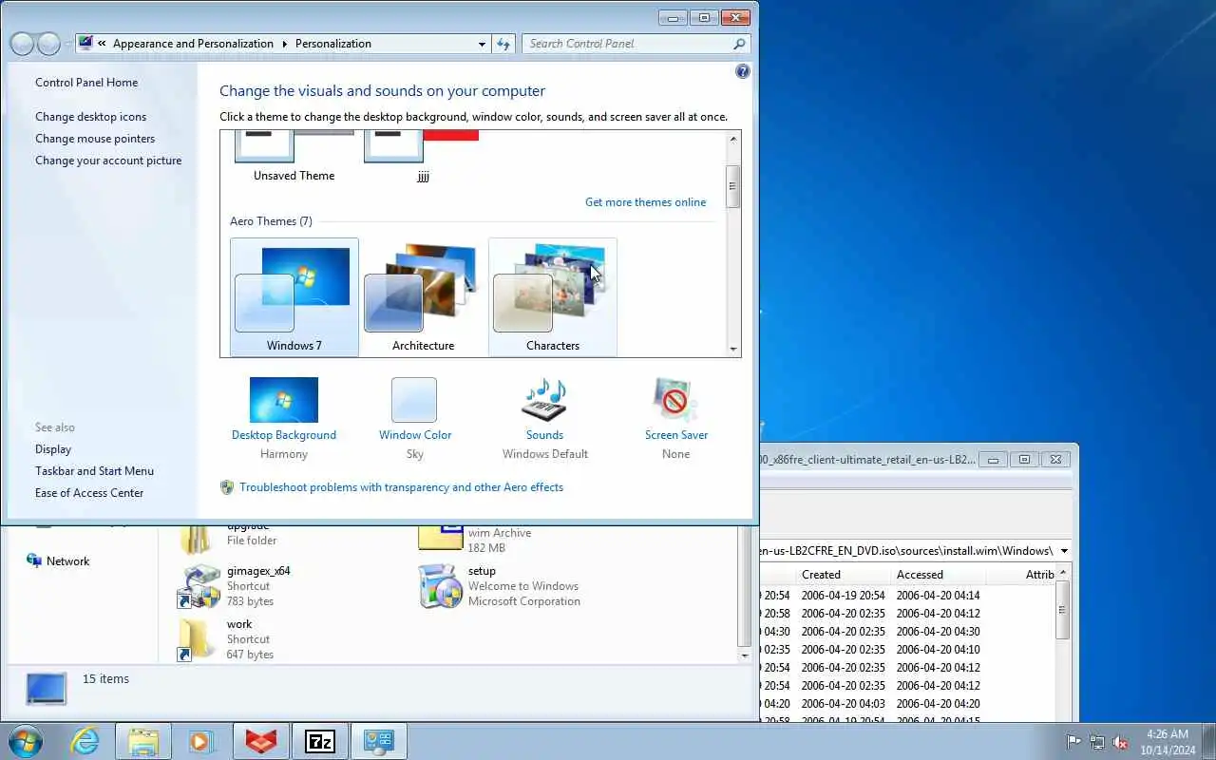Click the Search Control Panel field
This screenshot has width=1216, height=760.
[628, 44]
